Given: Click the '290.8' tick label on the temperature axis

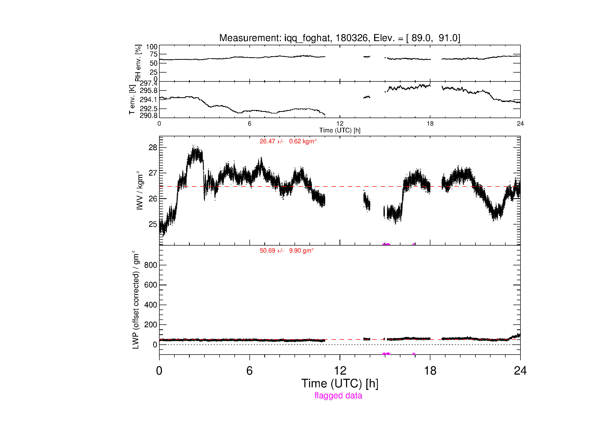Looking at the screenshot, I should tap(148, 115).
